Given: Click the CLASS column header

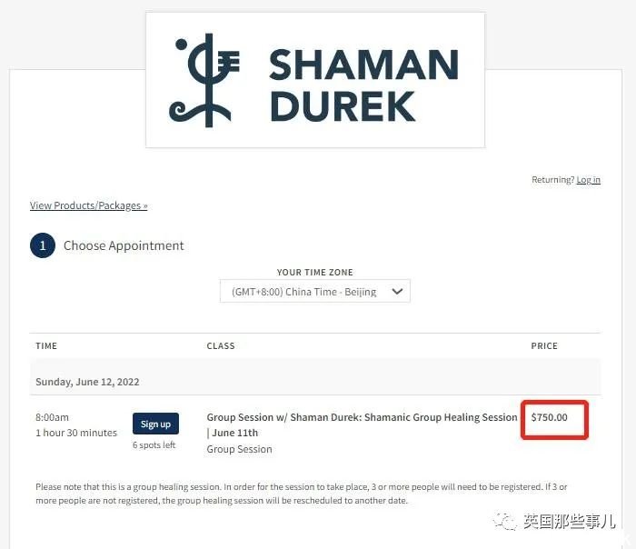Looking at the screenshot, I should point(221,345).
